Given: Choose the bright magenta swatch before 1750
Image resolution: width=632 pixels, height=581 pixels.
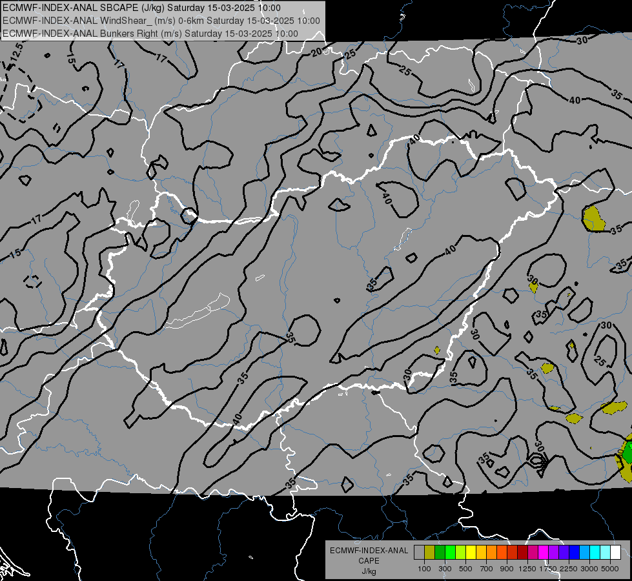Looking at the screenshot, I should [x=544, y=553].
